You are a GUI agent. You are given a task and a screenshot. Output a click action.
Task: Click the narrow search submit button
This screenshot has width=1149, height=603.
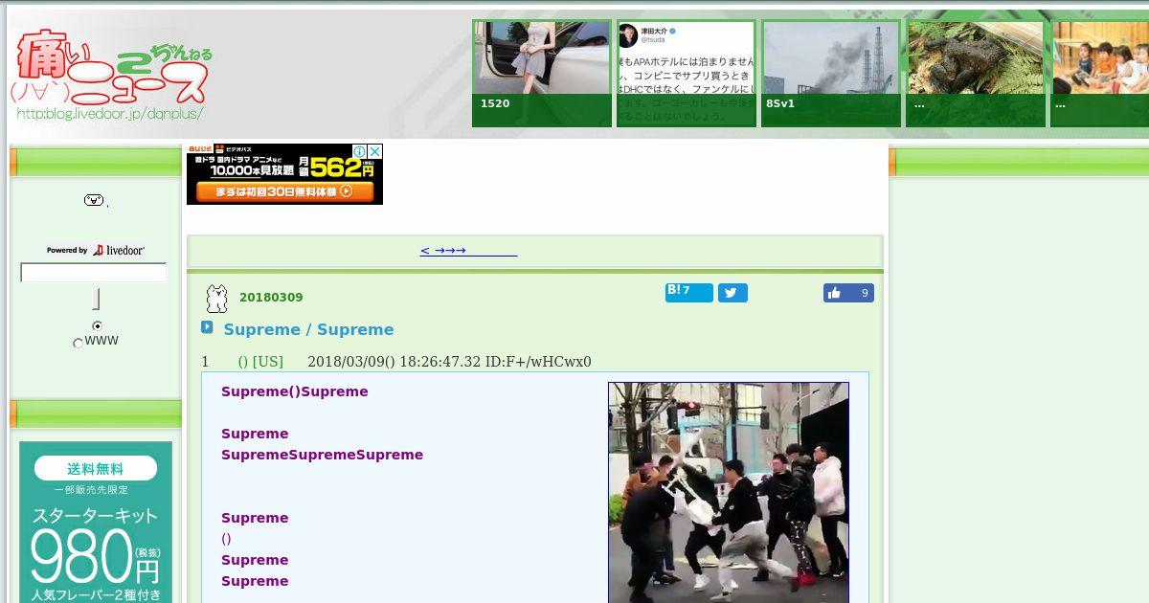click(x=96, y=299)
